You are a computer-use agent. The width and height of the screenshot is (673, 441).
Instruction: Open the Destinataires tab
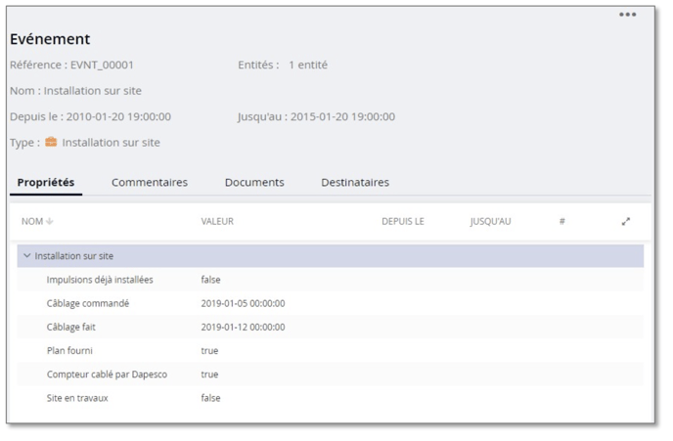[x=355, y=182]
